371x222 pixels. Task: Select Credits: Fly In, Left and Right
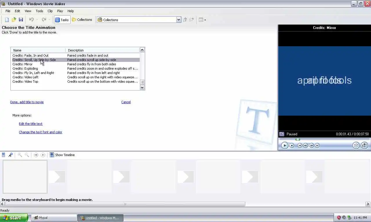[x=75, y=73]
